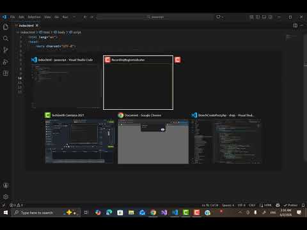Viewport: 307px width, 230px height.
Task: Go forward using the navigation arrow
Action: 91,17
